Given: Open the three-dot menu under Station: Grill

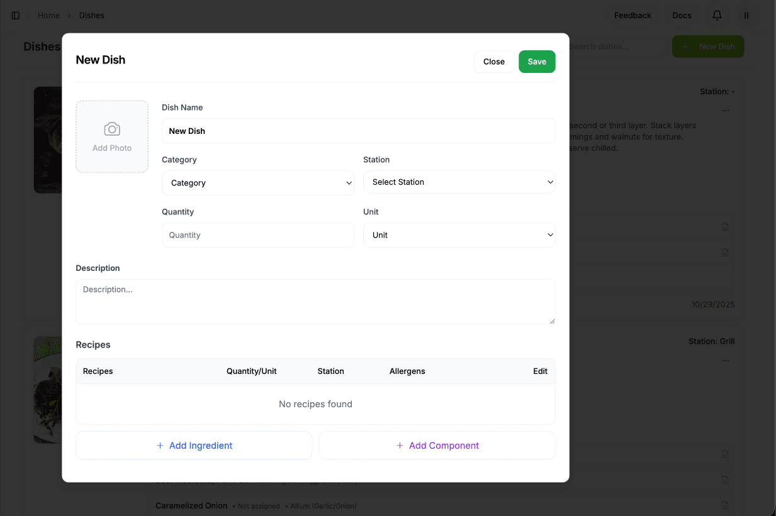Looking at the screenshot, I should (x=726, y=361).
